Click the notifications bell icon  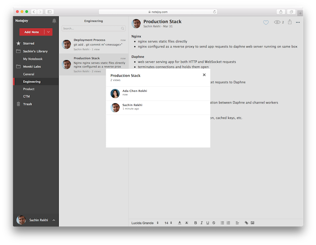tap(54, 21)
